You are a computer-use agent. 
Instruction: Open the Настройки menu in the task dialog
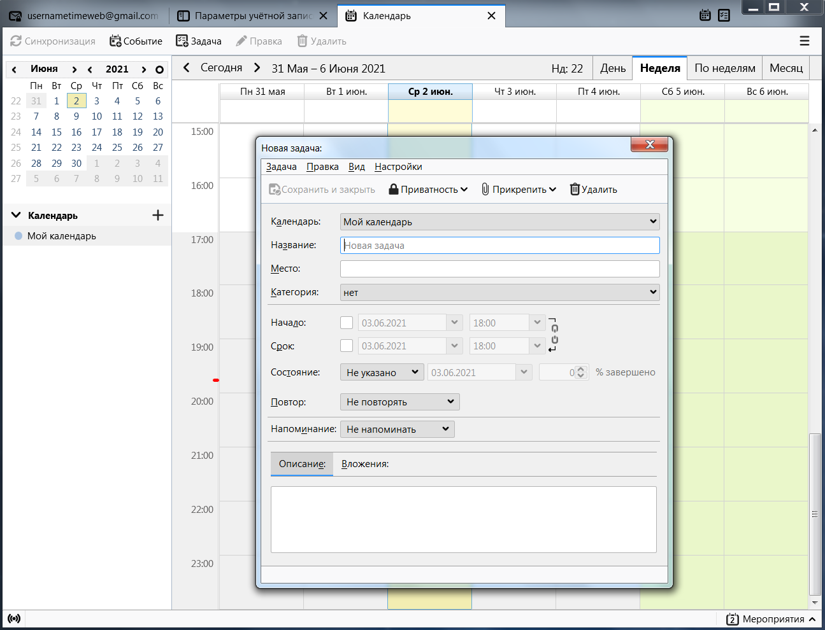point(398,167)
